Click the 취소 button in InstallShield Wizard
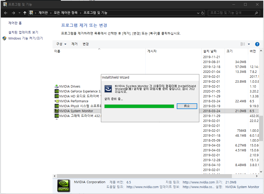This screenshot has height=194, width=264. pos(187,106)
